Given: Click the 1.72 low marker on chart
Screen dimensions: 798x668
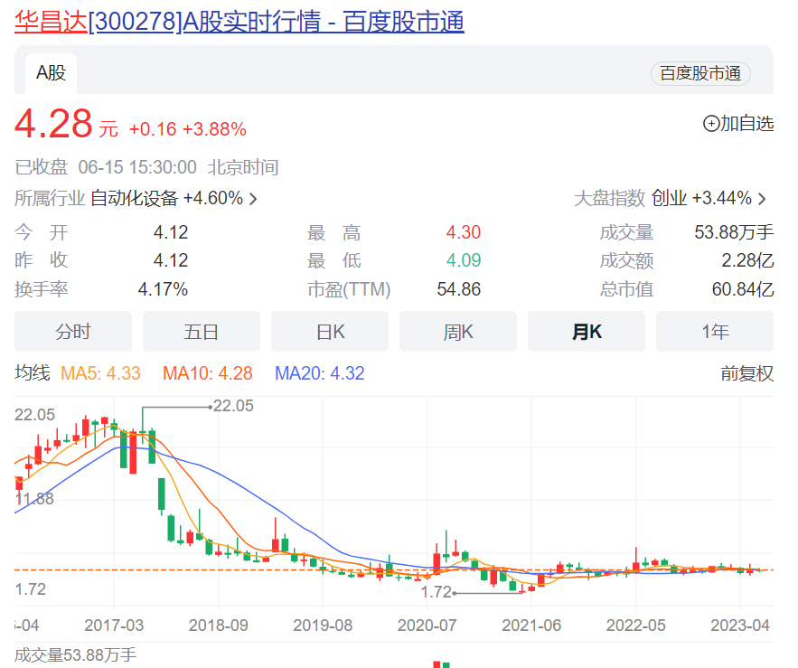Looking at the screenshot, I should coord(437,592).
